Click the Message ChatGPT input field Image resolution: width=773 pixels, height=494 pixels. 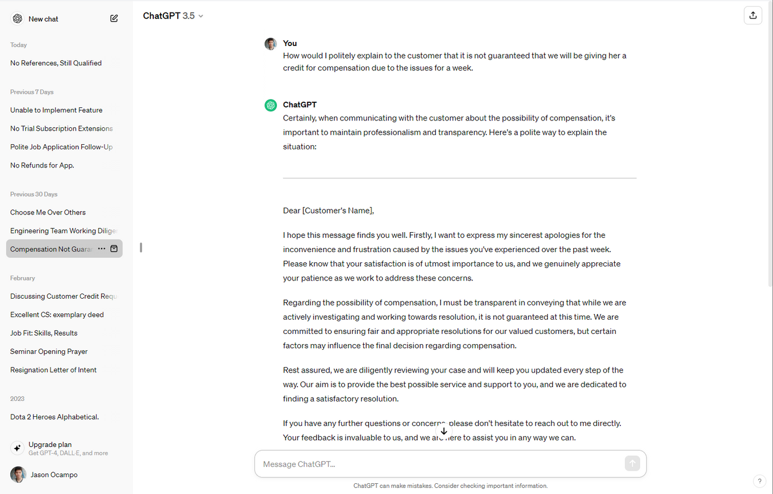[441, 464]
